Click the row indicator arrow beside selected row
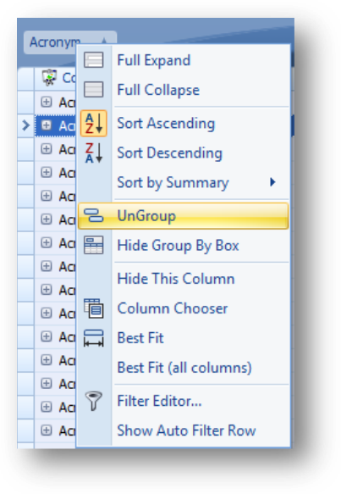 [x=25, y=125]
